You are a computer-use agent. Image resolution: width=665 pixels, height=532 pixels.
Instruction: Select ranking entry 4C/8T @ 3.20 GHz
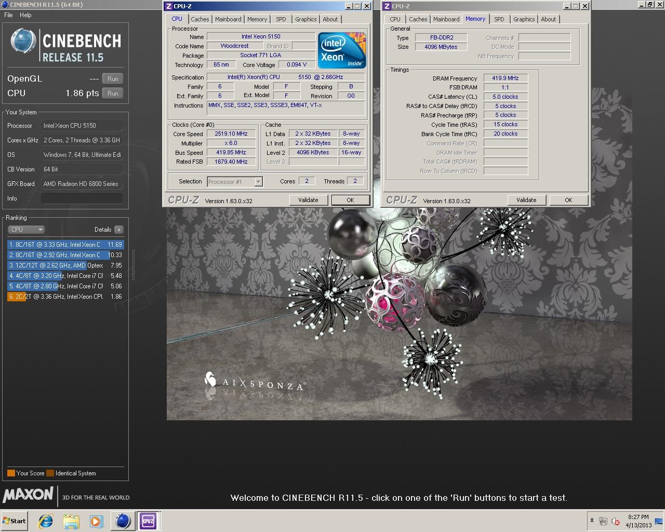click(65, 276)
